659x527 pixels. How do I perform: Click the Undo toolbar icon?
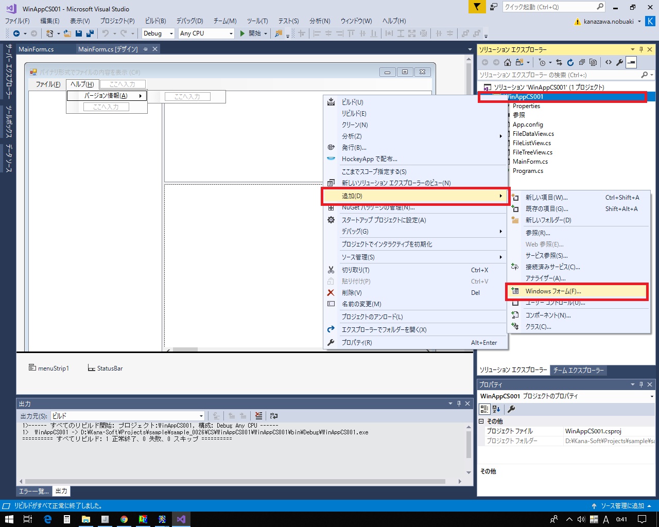pyautogui.click(x=105, y=33)
